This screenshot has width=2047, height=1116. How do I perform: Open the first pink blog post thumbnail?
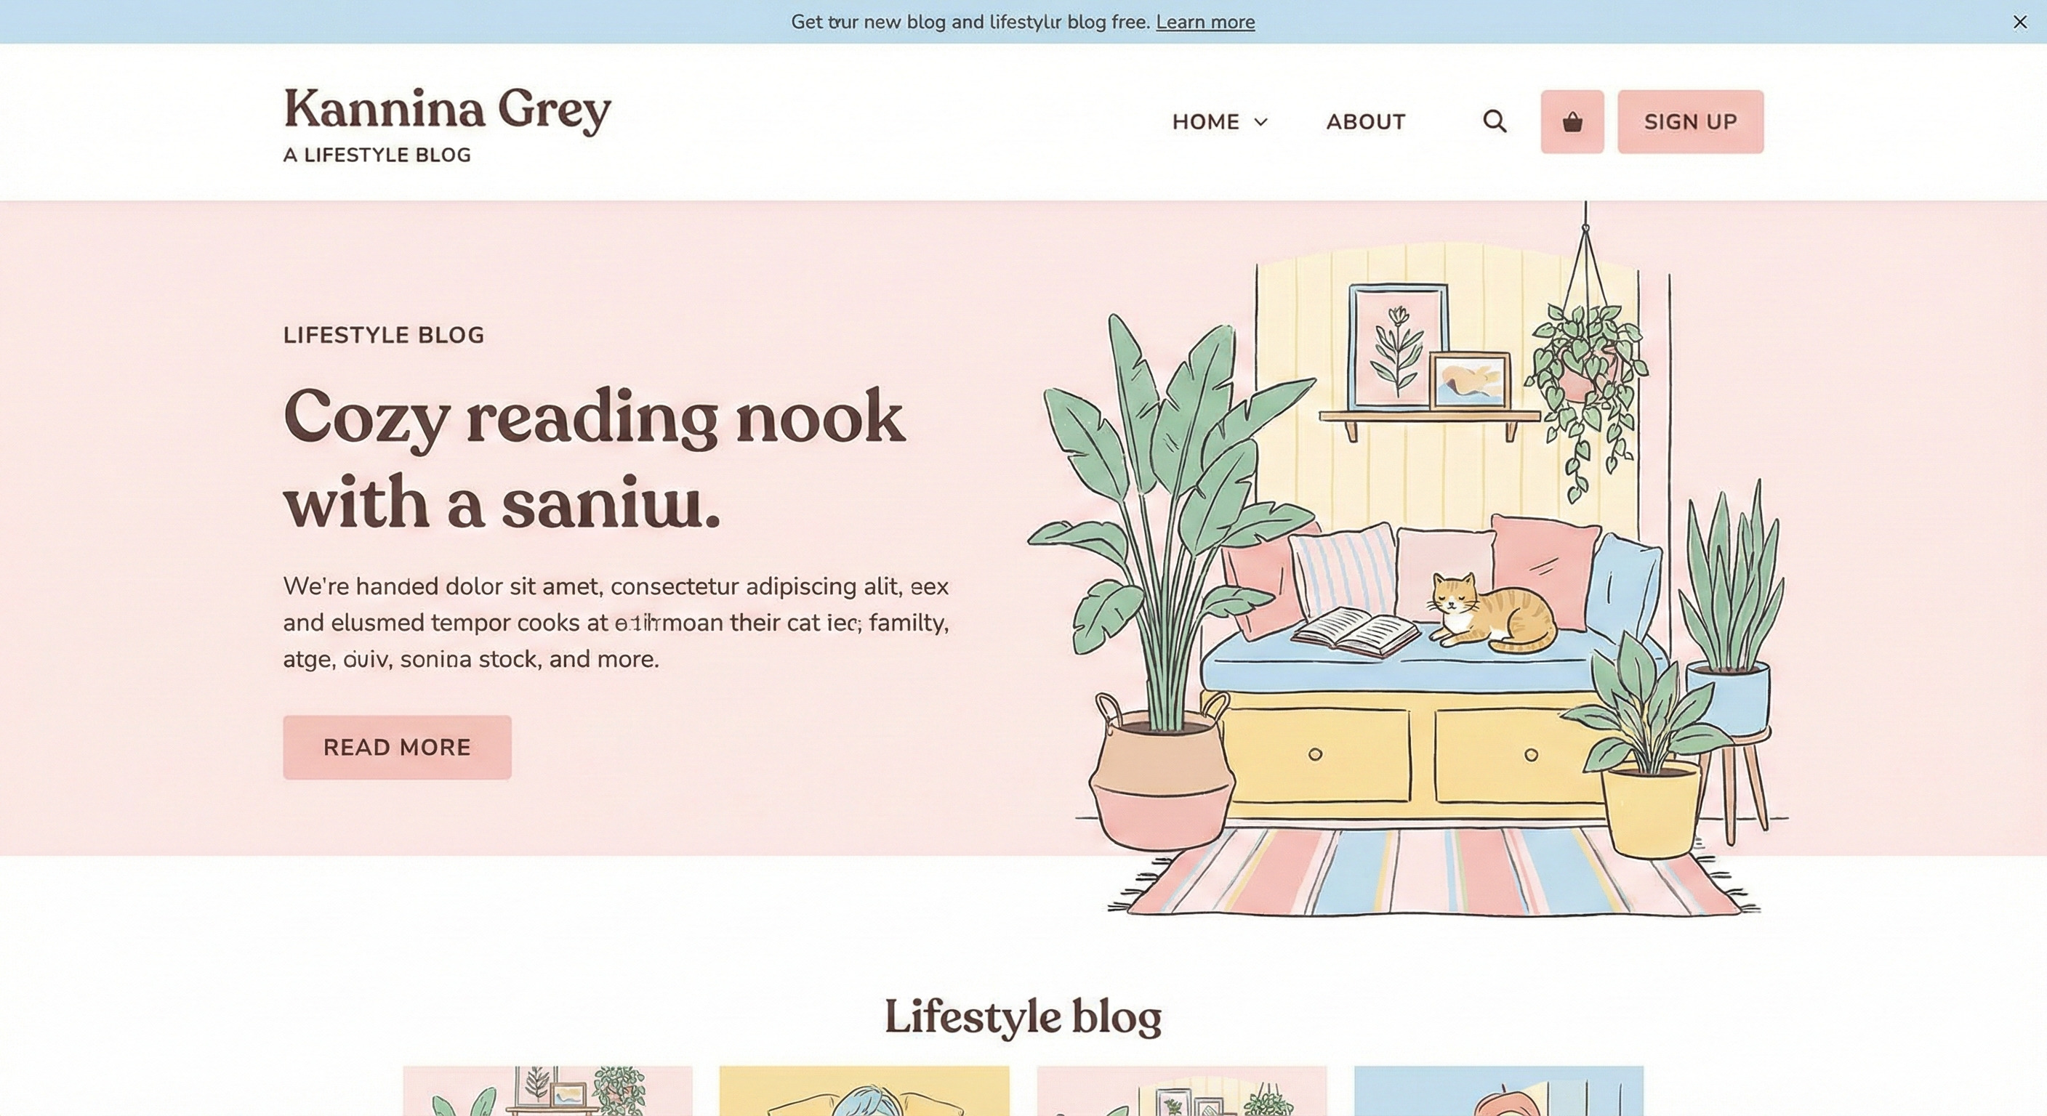tap(547, 1091)
